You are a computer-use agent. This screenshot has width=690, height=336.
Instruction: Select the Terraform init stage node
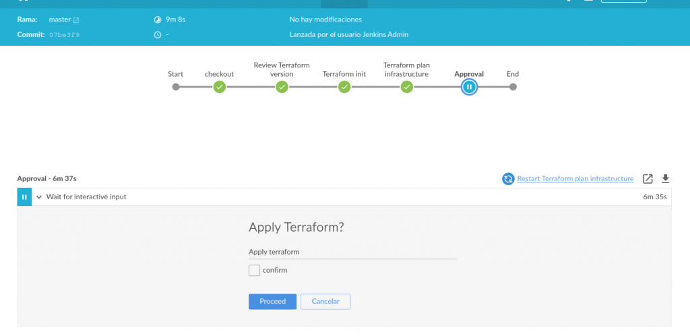click(x=344, y=87)
